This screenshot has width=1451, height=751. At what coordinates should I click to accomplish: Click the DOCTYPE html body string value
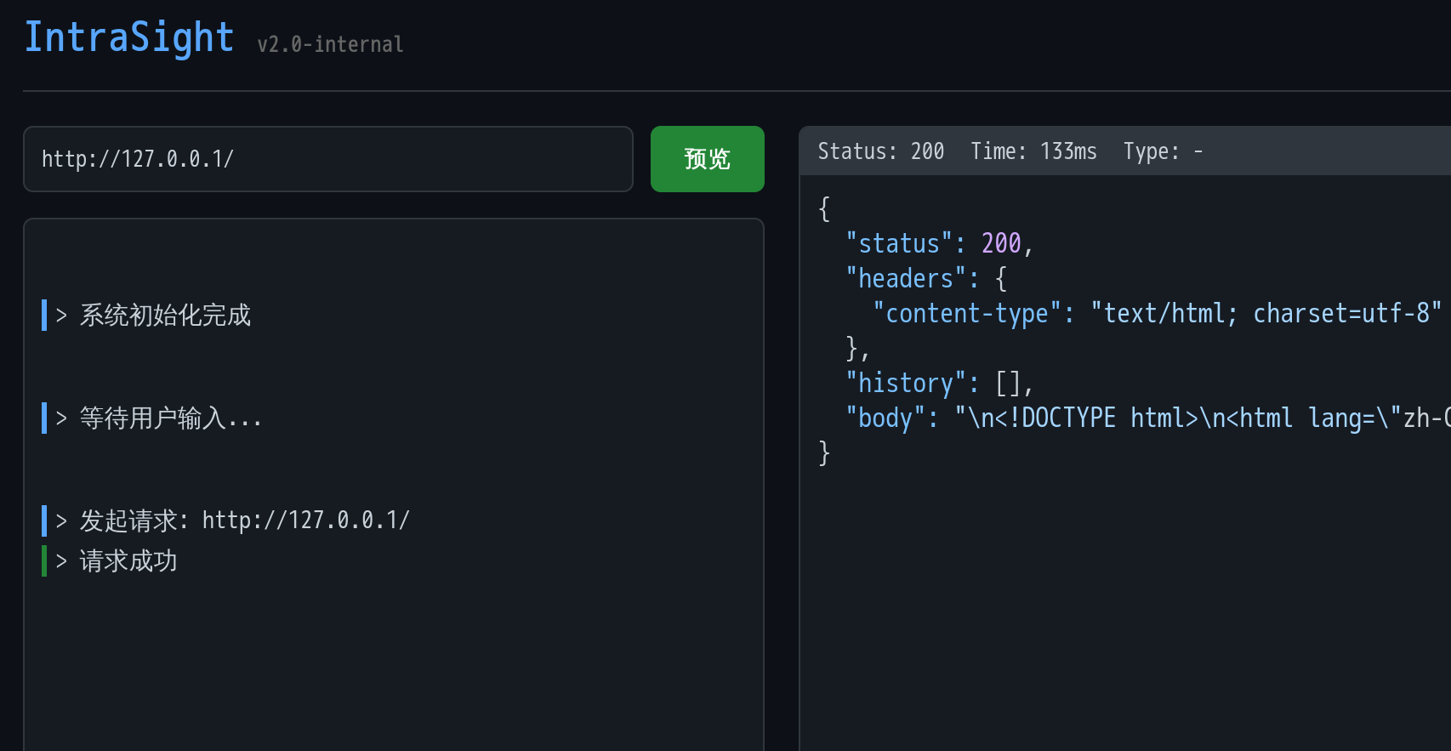pos(1199,418)
